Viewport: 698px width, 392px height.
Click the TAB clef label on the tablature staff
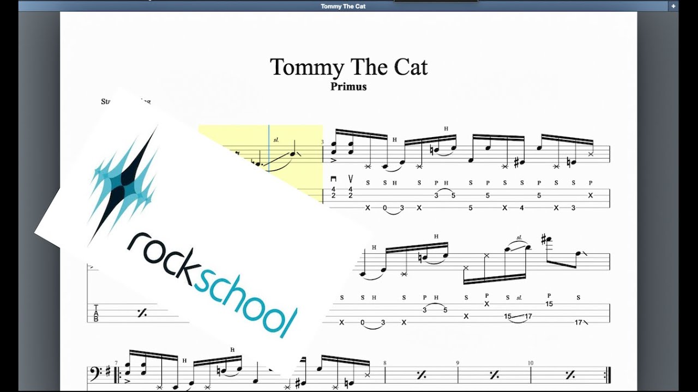point(96,313)
